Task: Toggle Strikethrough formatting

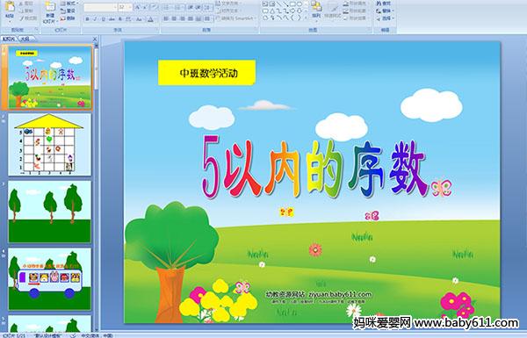Action: click(x=112, y=19)
